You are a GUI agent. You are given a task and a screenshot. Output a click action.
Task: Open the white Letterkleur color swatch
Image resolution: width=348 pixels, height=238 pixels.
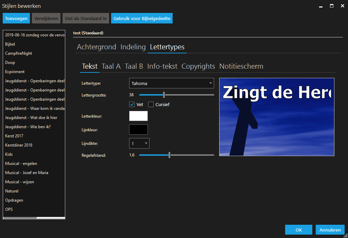coord(139,116)
